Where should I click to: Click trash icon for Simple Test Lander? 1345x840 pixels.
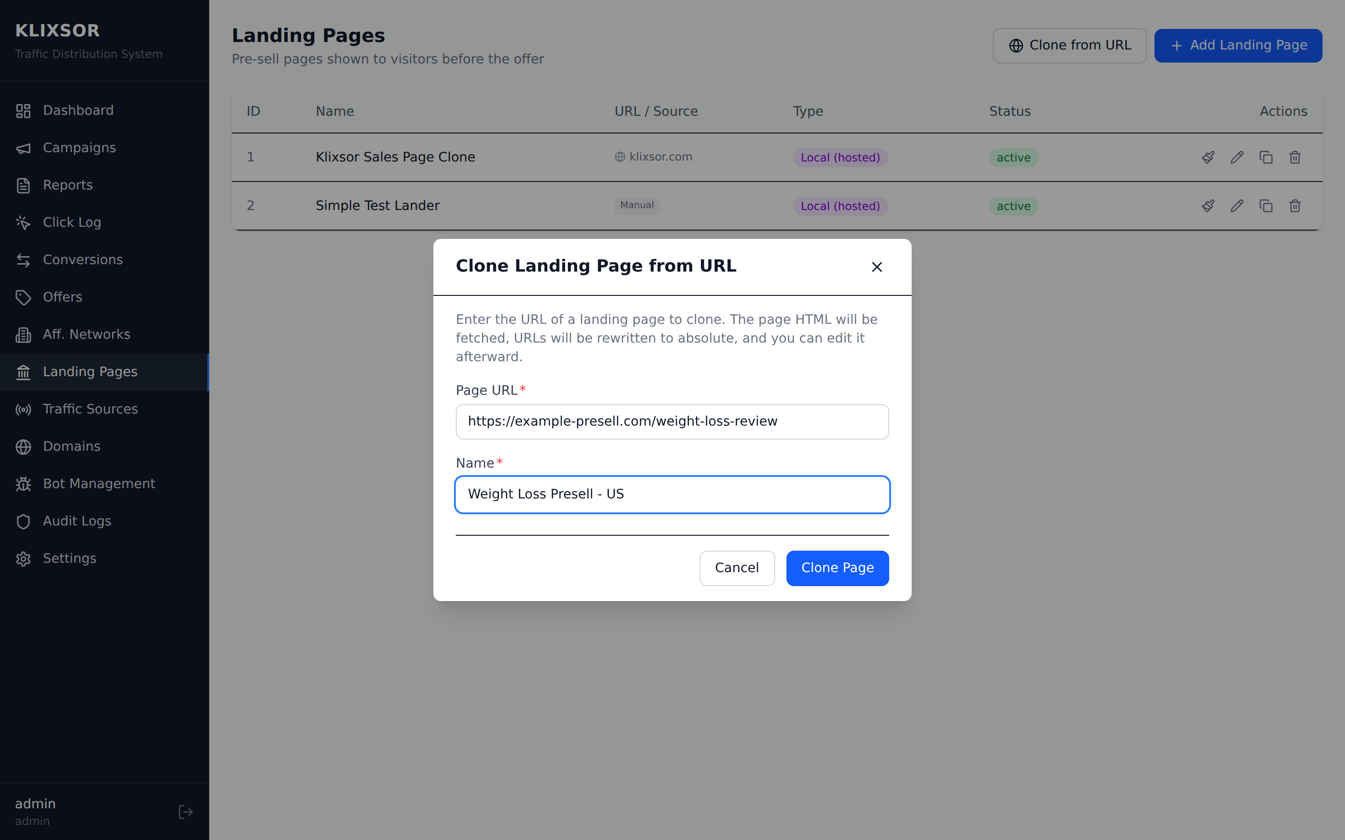coord(1295,206)
